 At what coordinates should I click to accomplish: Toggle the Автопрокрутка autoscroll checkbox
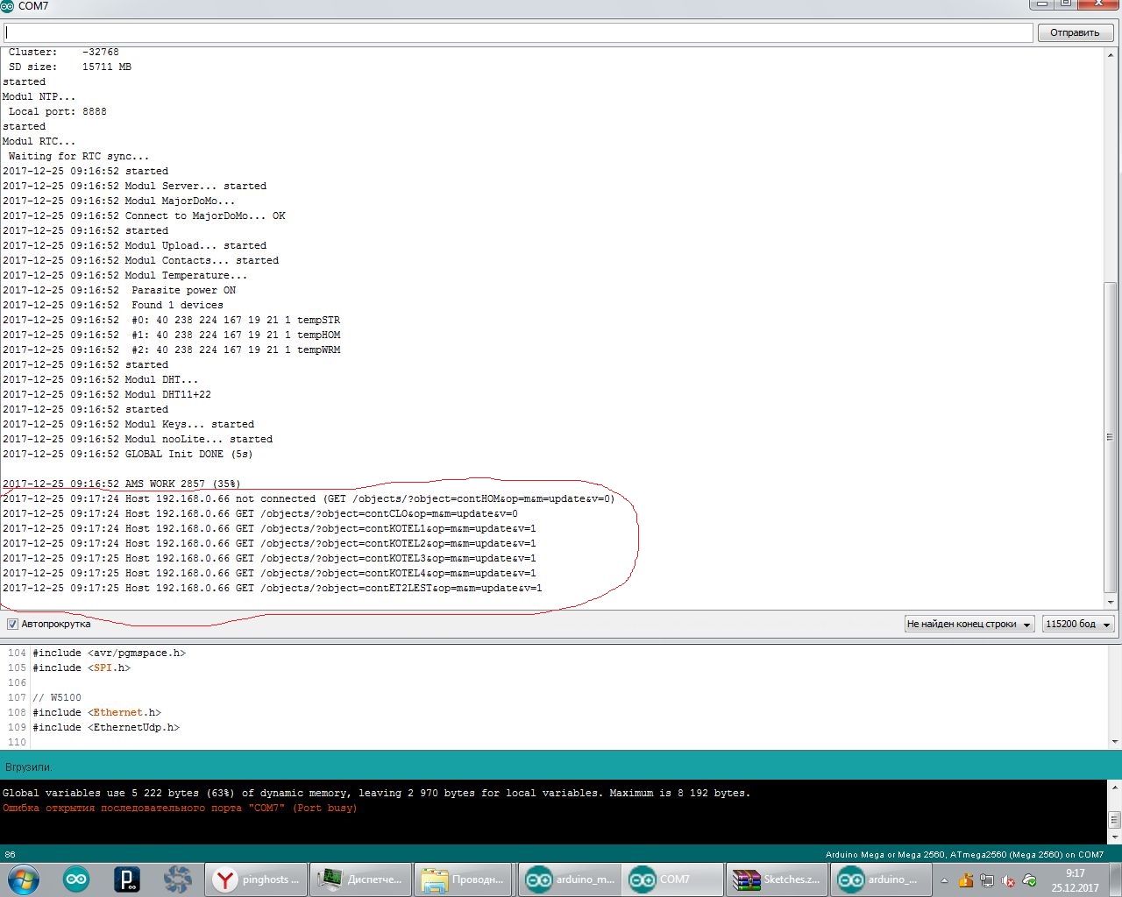pyautogui.click(x=12, y=624)
